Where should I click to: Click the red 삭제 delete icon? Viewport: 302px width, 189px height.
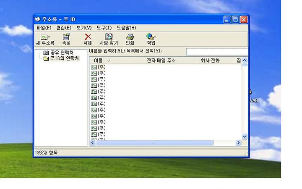[x=88, y=37]
